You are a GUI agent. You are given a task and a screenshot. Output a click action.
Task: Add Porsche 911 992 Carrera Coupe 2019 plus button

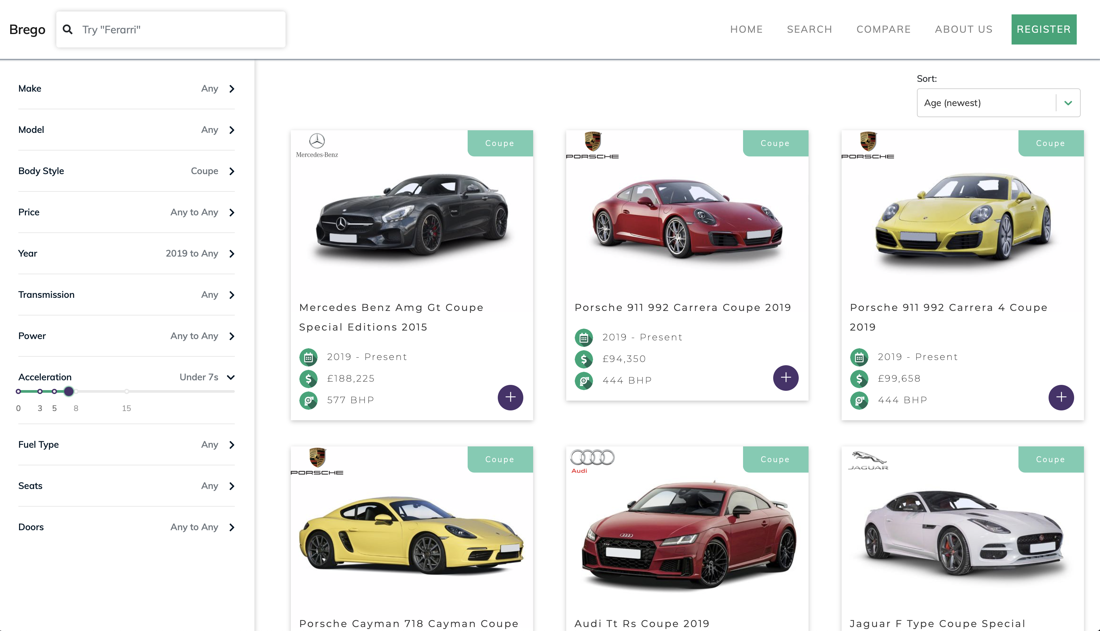point(786,378)
